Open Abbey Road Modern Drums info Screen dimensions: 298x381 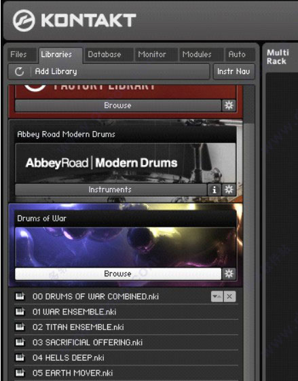tap(215, 189)
